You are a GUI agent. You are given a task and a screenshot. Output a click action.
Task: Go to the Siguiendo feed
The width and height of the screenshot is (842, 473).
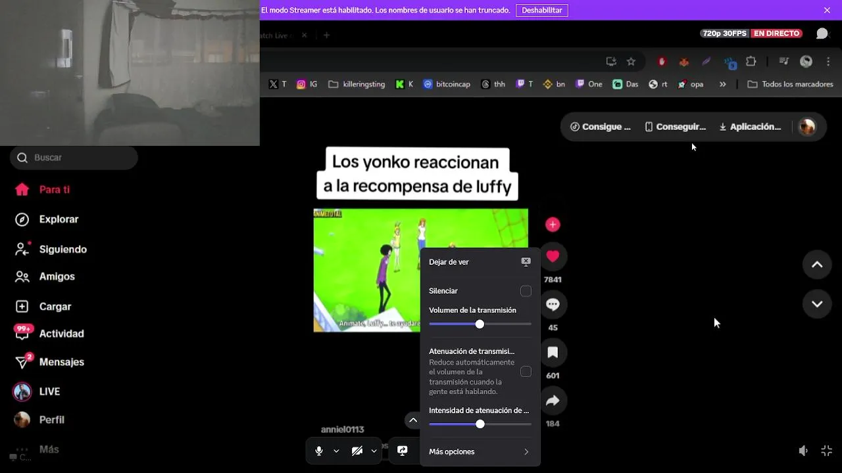(51, 250)
